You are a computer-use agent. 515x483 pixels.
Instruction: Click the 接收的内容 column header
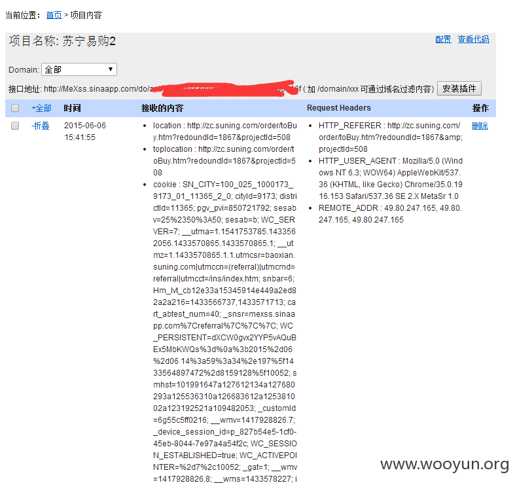[162, 108]
